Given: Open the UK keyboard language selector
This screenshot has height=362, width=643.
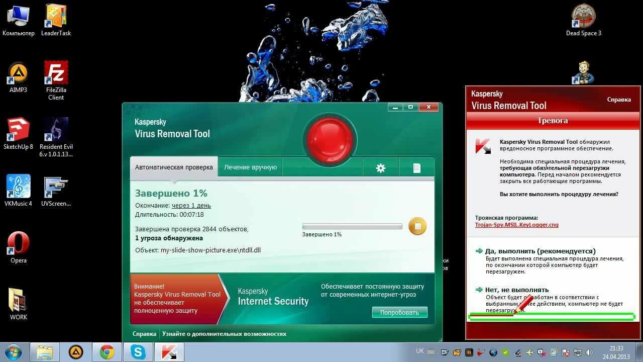Looking at the screenshot, I should point(419,351).
